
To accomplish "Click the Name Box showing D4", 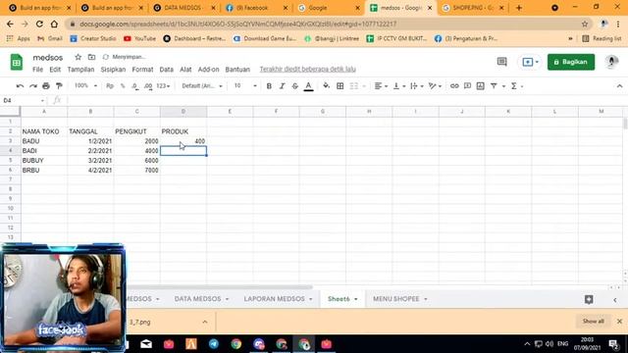I will 24,100.
